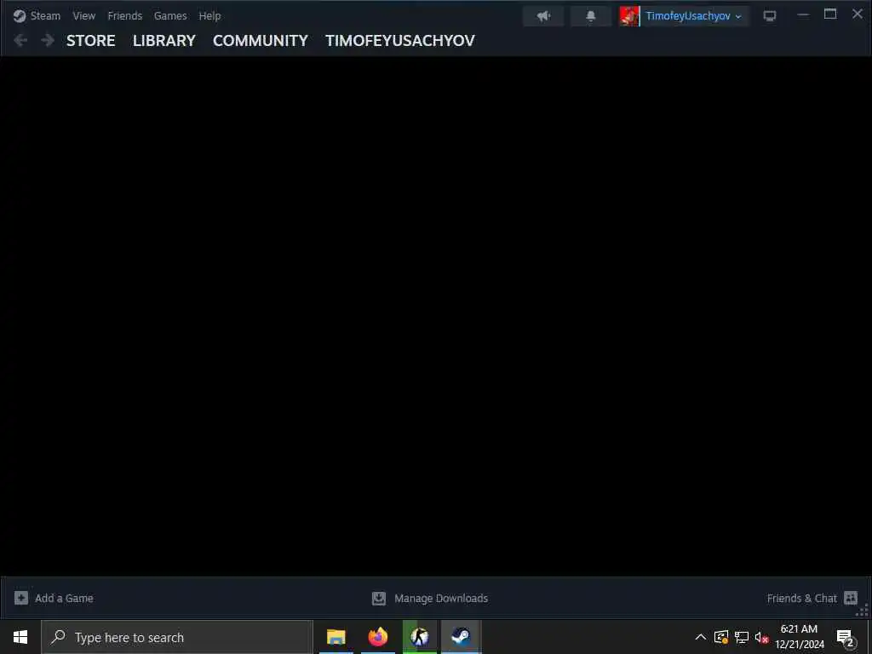Open the View menu
Image resolution: width=872 pixels, height=654 pixels.
coord(84,16)
